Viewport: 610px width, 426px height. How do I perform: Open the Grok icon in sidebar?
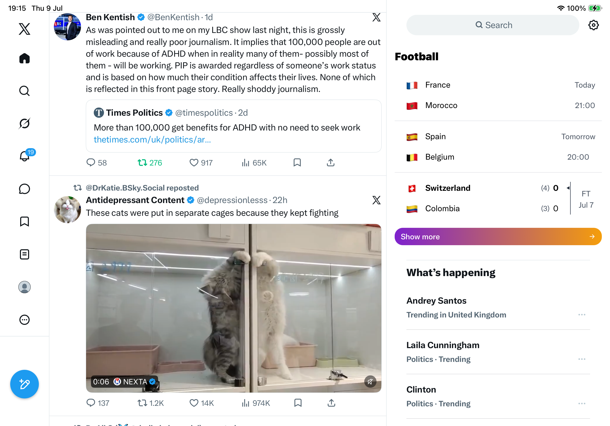tap(25, 124)
